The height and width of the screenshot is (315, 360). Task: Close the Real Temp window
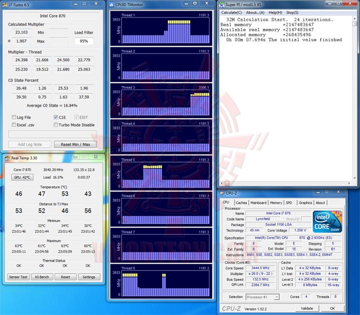[95, 157]
